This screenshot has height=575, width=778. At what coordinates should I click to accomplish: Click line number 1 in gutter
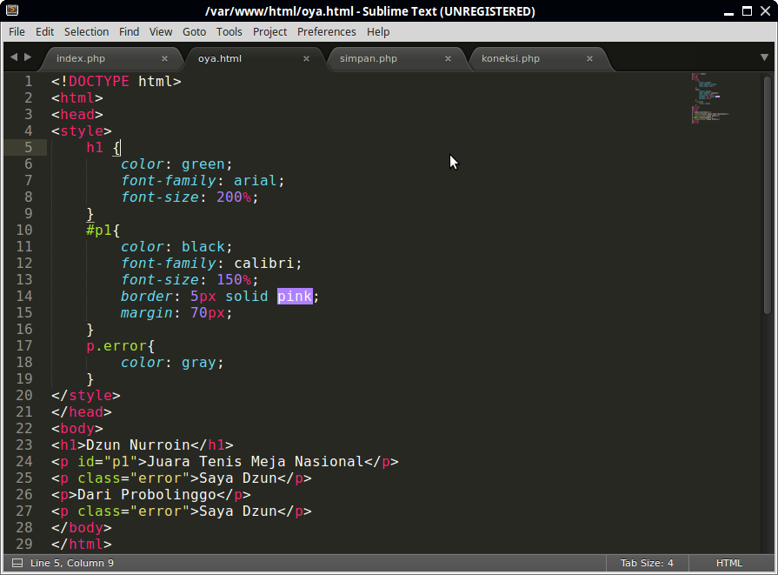(29, 82)
